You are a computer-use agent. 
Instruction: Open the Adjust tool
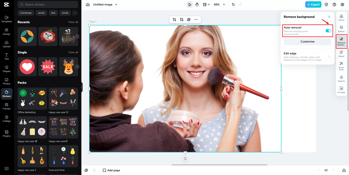tap(341, 54)
